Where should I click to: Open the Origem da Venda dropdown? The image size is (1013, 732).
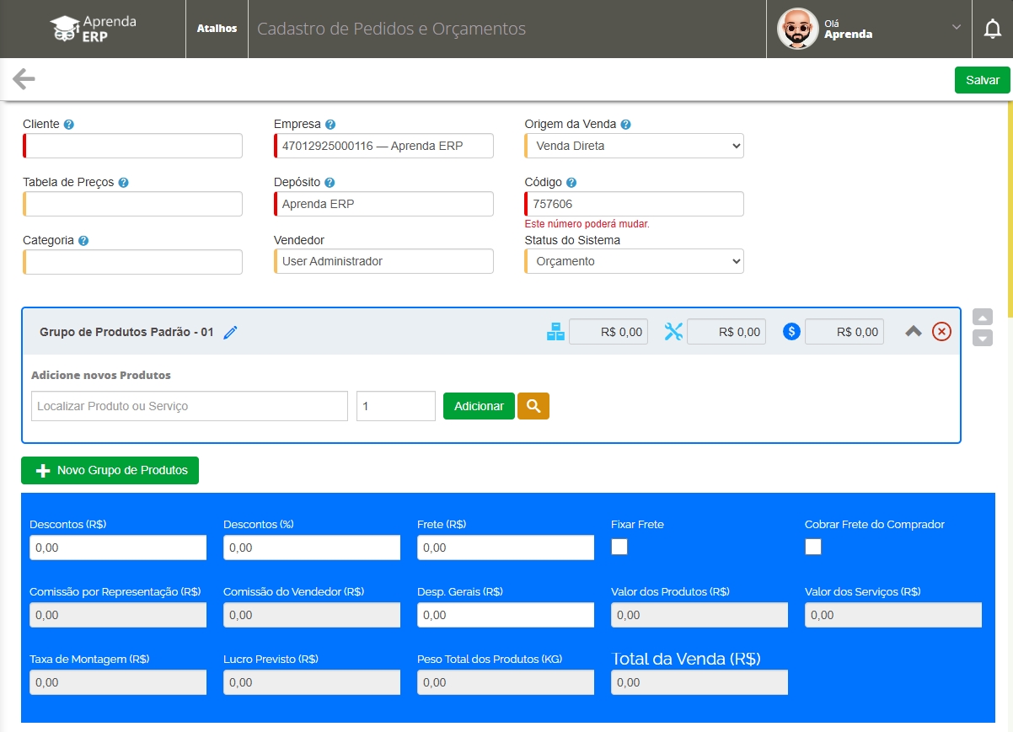[x=634, y=146]
